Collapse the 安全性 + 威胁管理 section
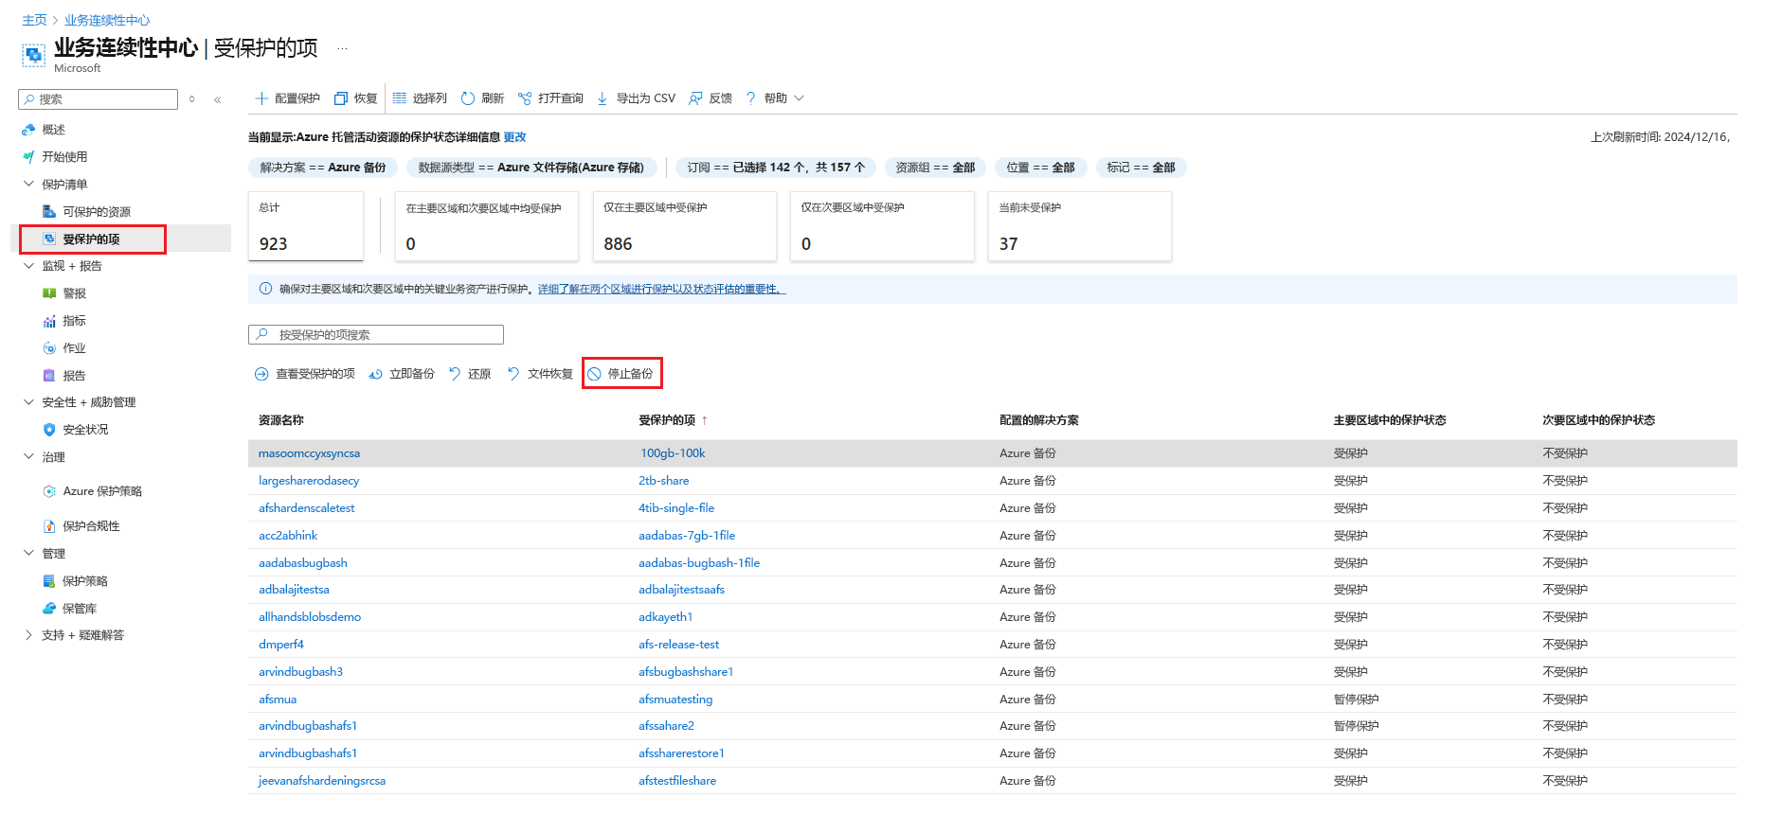The width and height of the screenshot is (1781, 815). 28,402
